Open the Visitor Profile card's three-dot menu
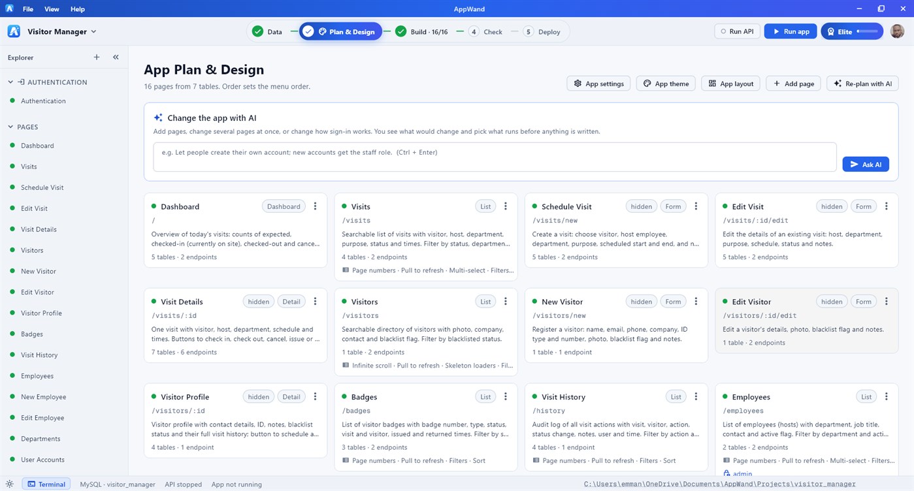The image size is (914, 491). 315,397
